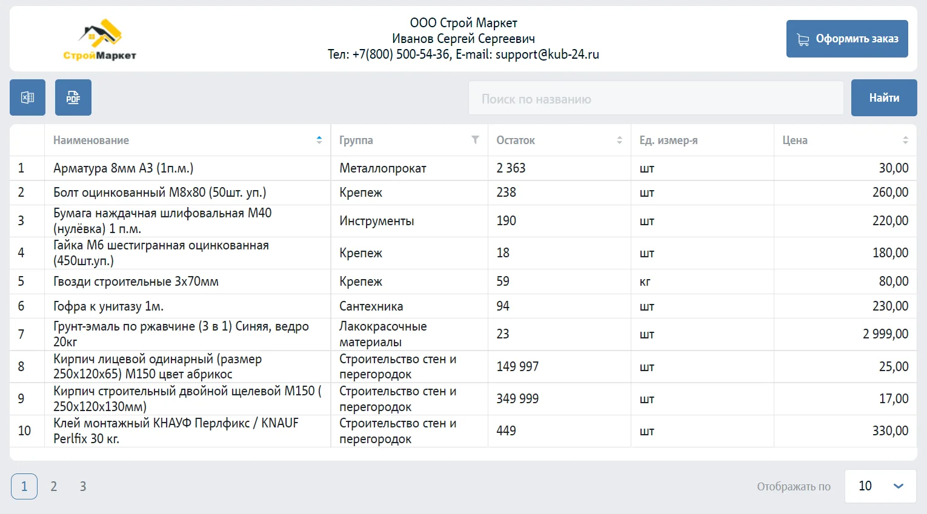Select current page 1 in pagination
Viewport: 927px width, 514px height.
pos(24,487)
